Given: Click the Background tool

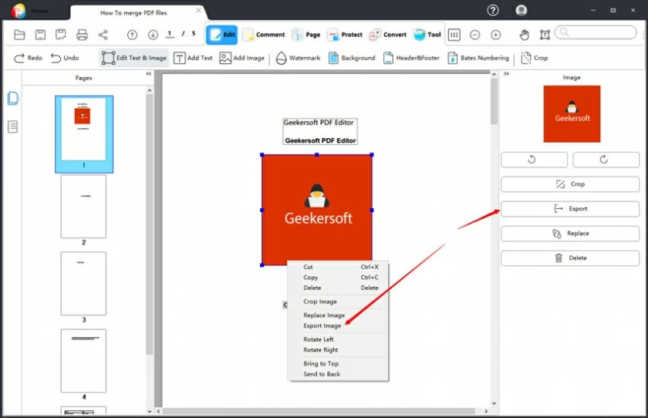Looking at the screenshot, I should coord(352,58).
